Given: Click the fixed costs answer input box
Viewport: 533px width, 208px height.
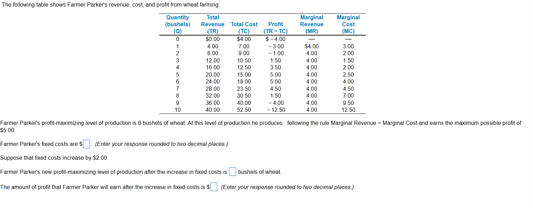Looking at the screenshot, I should (86, 143).
